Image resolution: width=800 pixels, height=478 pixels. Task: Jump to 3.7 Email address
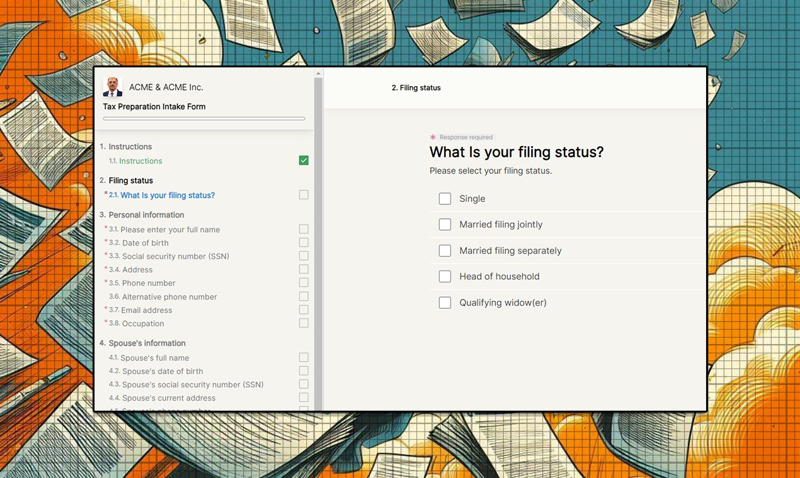click(140, 310)
